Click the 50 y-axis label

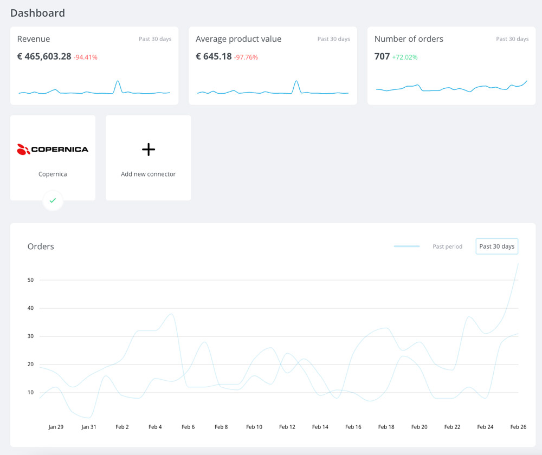(x=30, y=280)
